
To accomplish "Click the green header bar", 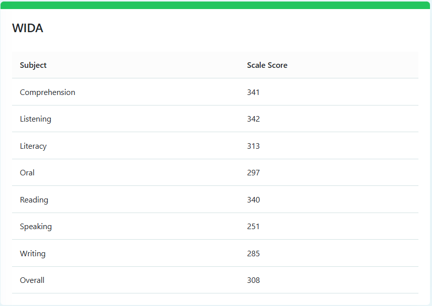I will click(x=216, y=5).
